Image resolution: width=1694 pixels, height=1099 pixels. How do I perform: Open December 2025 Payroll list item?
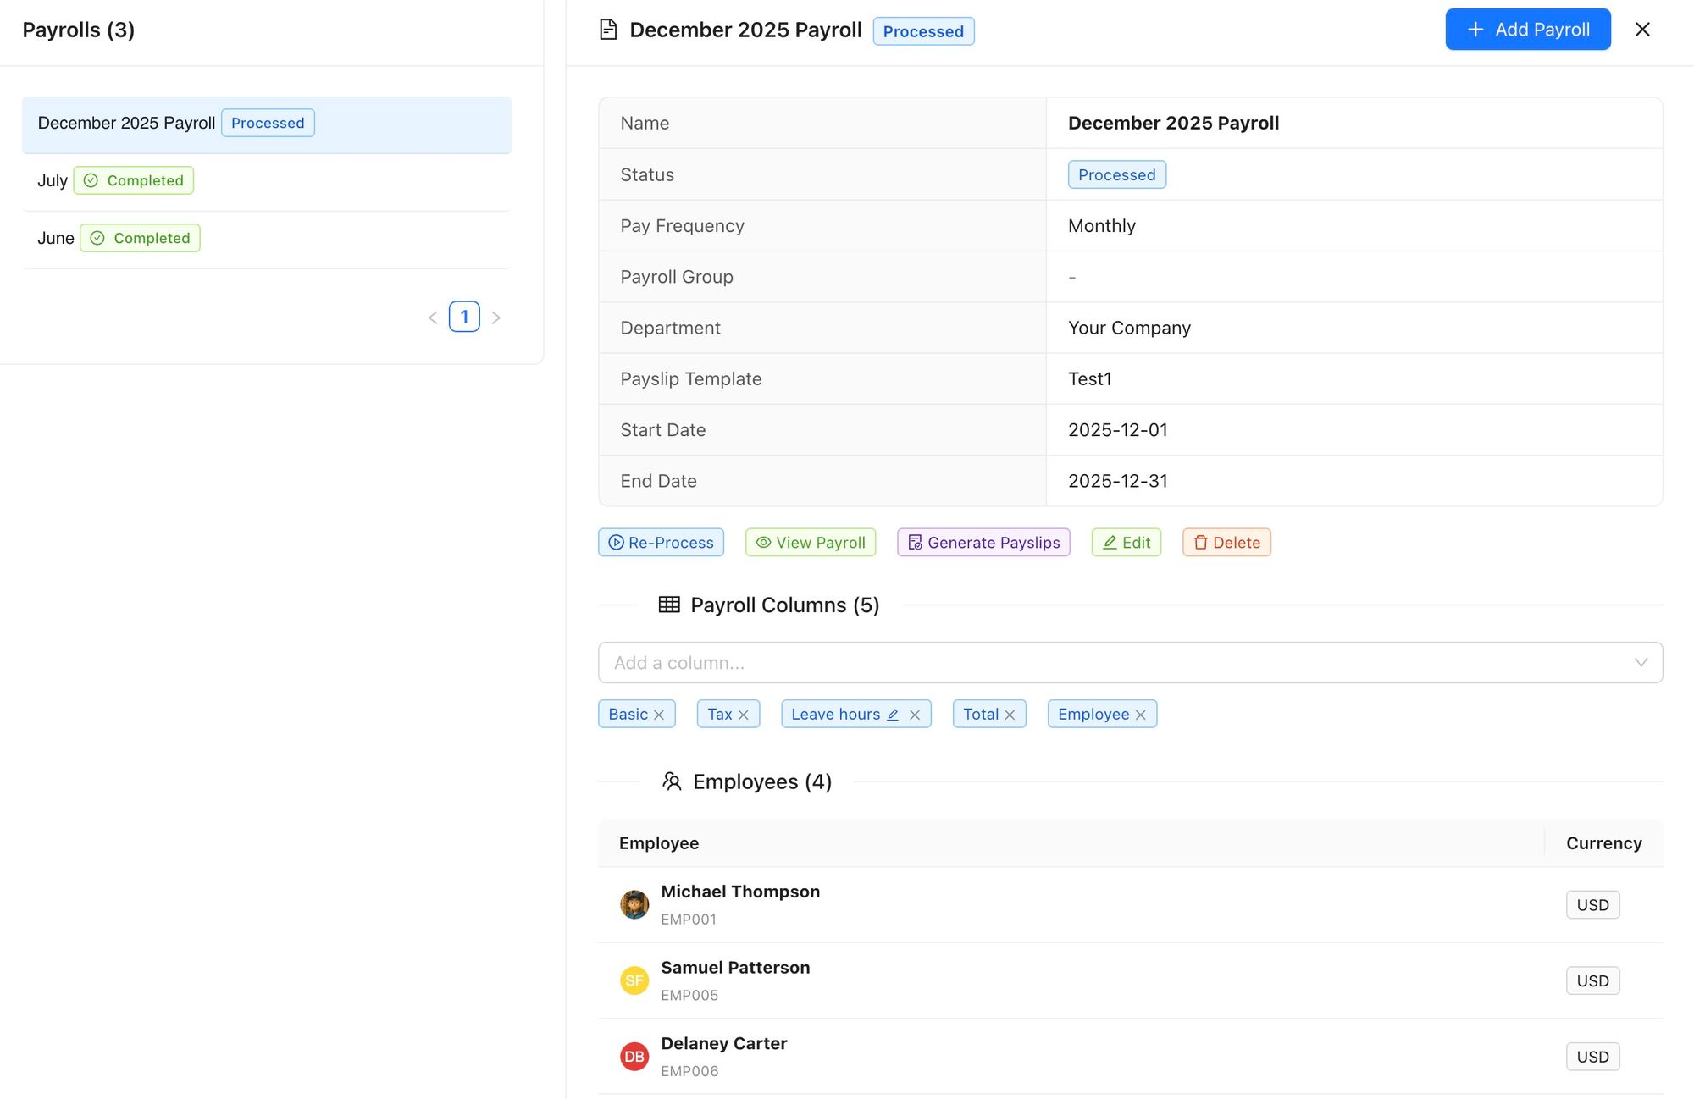pyautogui.click(x=127, y=124)
